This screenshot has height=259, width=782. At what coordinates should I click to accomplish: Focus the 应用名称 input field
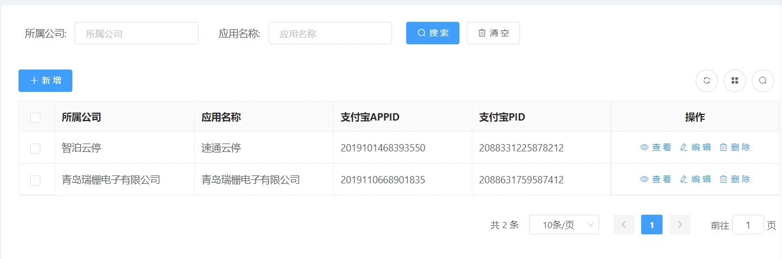click(x=330, y=33)
